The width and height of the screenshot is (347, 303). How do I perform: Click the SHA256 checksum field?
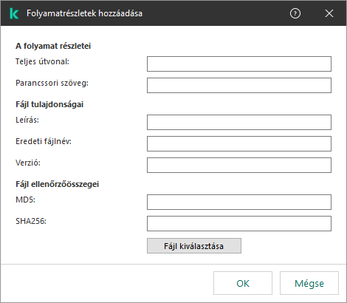click(239, 224)
